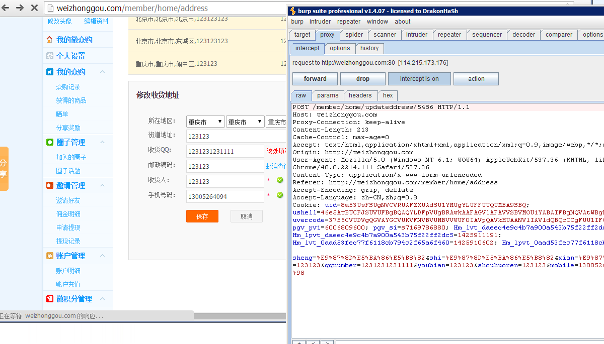Image resolution: width=604 pixels, height=344 pixels.
Task: Click the cart icon beside 我的众购
Action: 49,72
